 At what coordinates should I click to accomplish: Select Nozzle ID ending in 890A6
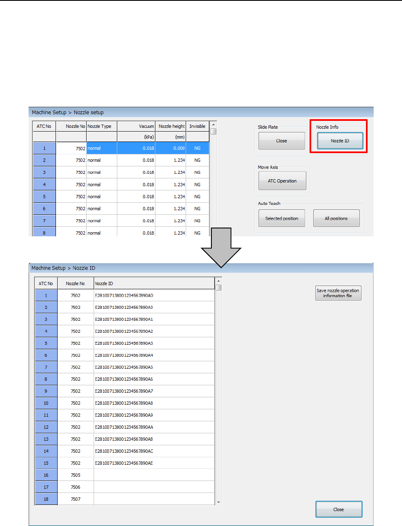click(154, 379)
